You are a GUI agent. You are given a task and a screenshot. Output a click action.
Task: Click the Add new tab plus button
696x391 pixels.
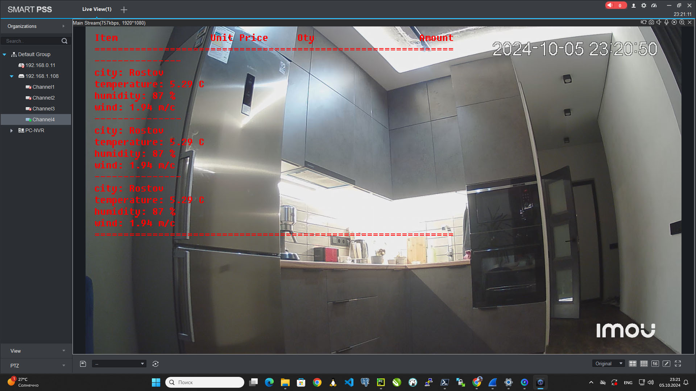click(x=124, y=9)
